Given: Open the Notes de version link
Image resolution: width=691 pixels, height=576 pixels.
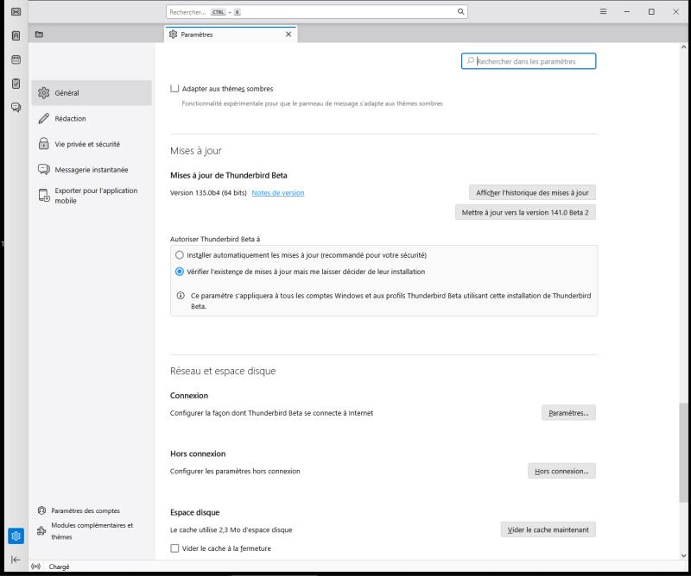Looking at the screenshot, I should tap(277, 193).
